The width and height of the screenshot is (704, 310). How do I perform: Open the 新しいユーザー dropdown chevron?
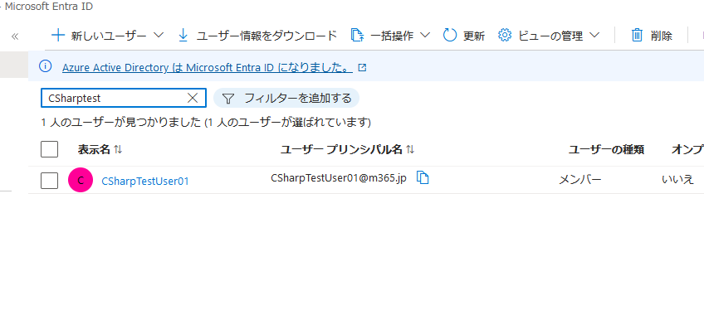(159, 36)
